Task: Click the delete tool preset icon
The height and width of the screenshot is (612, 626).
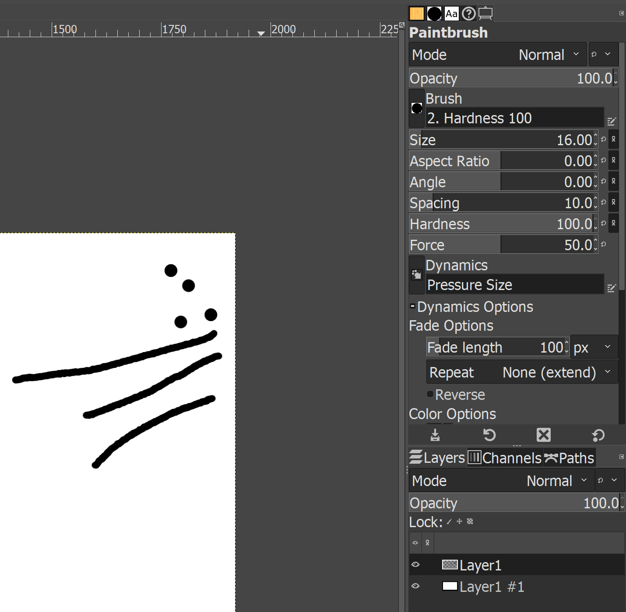Action: point(543,435)
